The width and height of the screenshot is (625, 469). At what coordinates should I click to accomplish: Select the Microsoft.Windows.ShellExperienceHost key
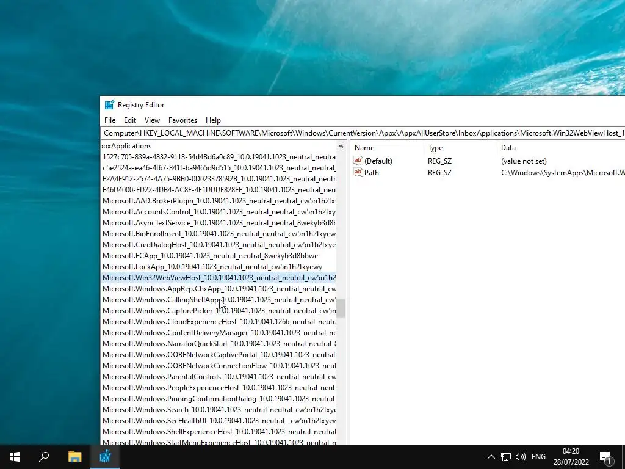coord(219,432)
